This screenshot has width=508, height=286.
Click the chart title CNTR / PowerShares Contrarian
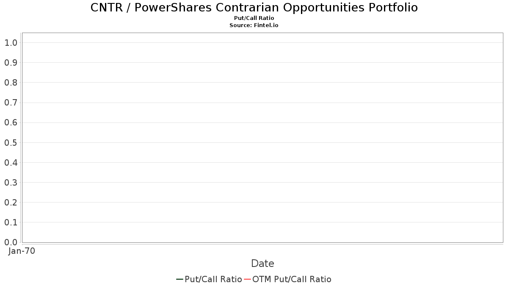point(254,8)
